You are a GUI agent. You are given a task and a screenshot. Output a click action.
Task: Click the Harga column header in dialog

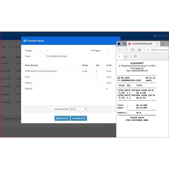coord(85,65)
